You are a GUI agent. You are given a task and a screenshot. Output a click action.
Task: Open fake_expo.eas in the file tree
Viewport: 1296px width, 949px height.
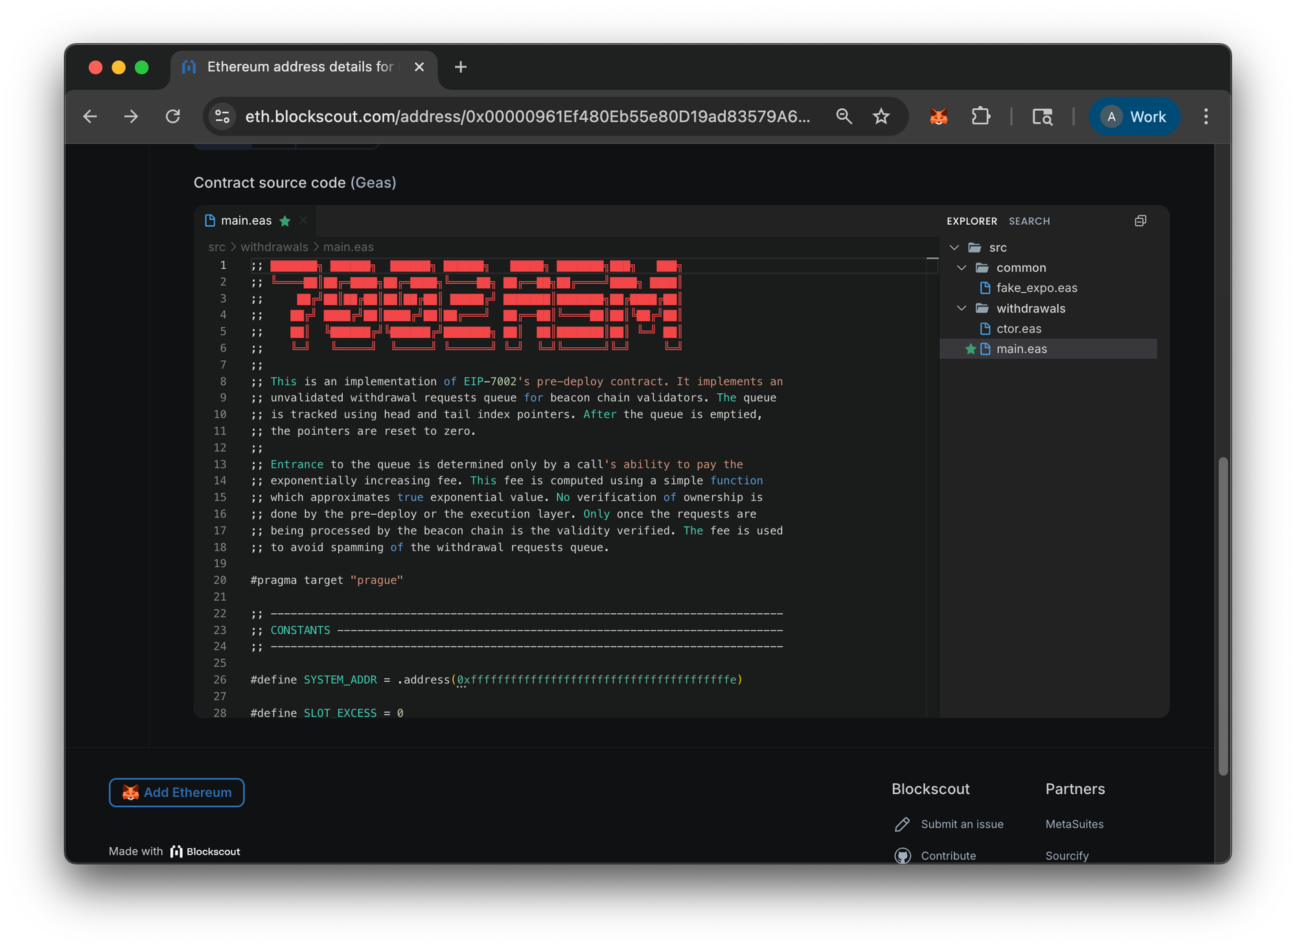[1036, 288]
